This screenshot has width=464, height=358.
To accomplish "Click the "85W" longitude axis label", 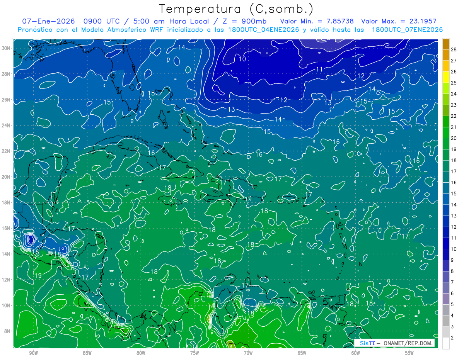I will click(x=87, y=353).
